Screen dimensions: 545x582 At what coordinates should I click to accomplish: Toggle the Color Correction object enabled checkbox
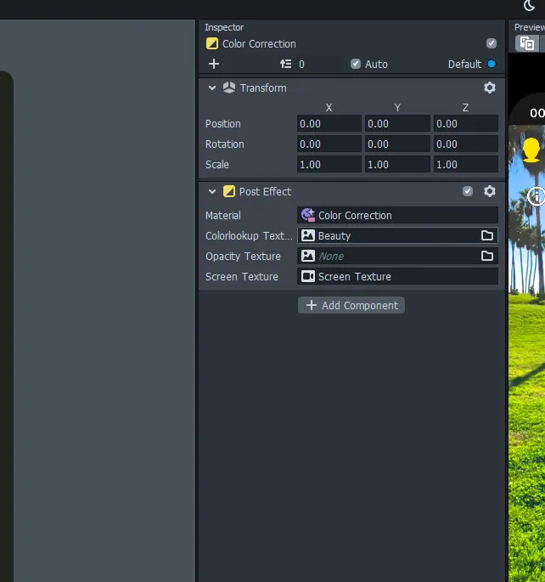492,43
